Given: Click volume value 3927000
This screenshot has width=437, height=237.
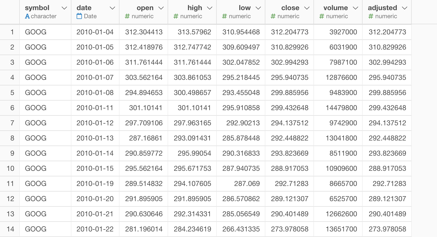Looking at the screenshot, I should (343, 32).
